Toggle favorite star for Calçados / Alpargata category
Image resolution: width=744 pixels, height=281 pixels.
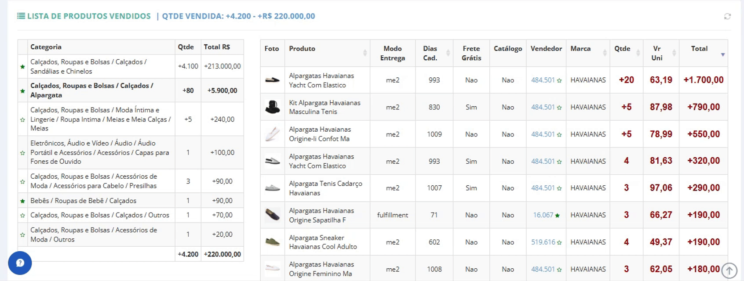pyautogui.click(x=22, y=91)
